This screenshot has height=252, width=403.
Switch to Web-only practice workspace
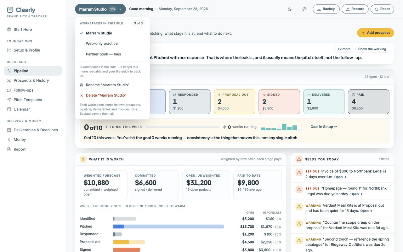[x=112, y=43]
